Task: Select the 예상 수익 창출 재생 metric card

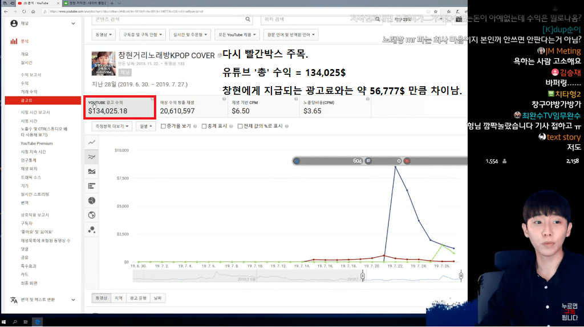Action: [x=192, y=107]
